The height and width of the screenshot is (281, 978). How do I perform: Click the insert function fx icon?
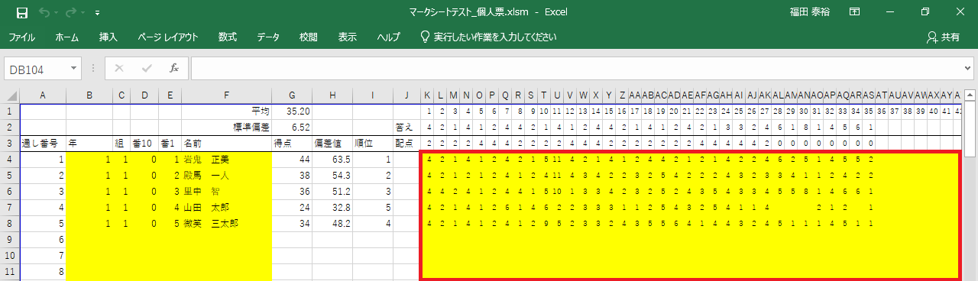click(174, 69)
